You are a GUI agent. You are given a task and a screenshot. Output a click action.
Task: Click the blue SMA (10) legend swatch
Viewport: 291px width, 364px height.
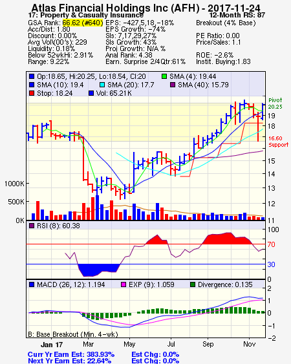(32, 85)
